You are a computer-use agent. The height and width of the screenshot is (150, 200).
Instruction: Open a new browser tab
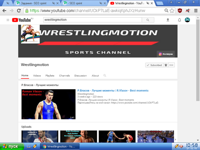[160, 3]
